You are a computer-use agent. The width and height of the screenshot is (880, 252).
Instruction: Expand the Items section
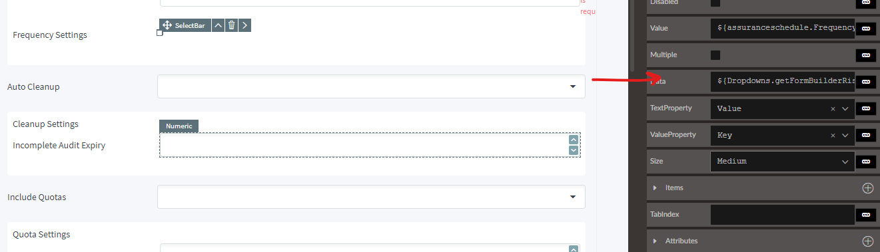pyautogui.click(x=656, y=188)
